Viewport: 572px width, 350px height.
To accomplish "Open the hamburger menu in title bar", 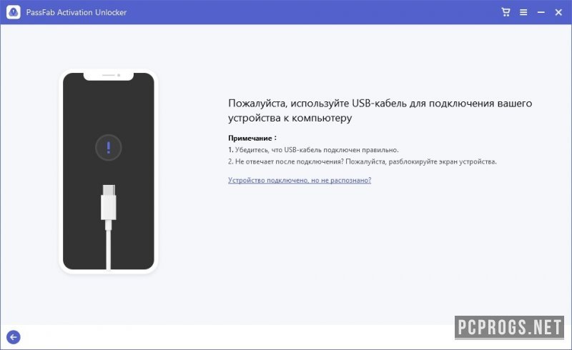I will pos(523,12).
